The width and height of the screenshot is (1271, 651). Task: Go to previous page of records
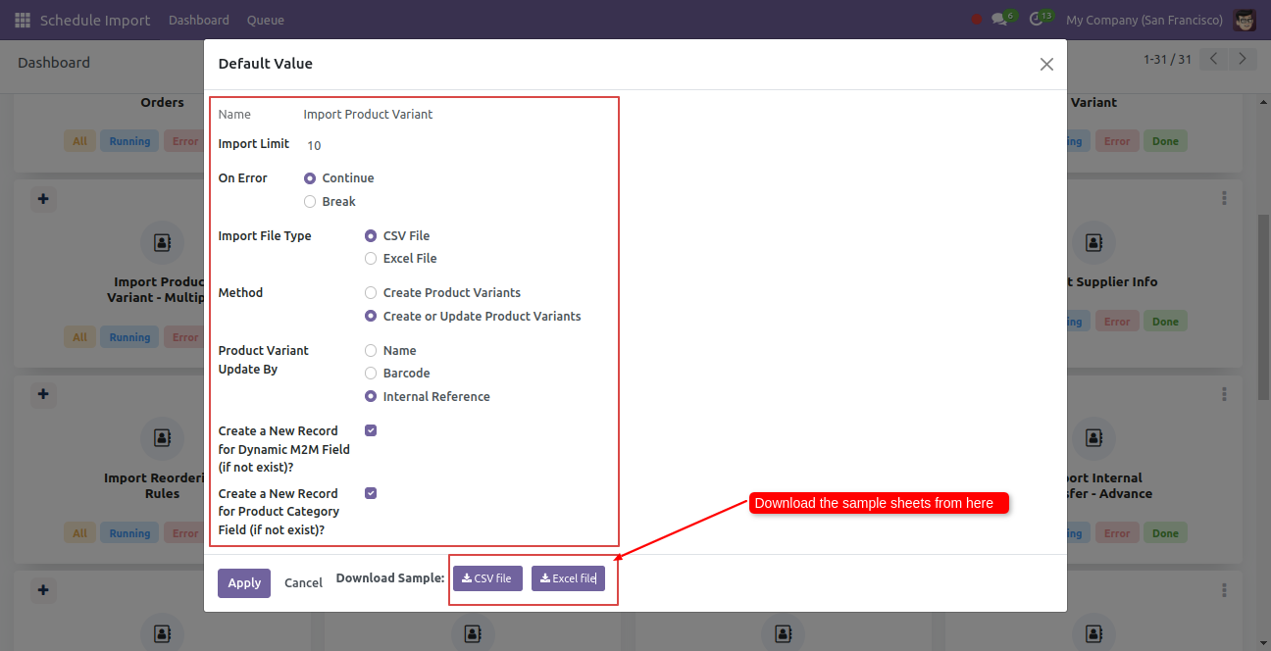(x=1214, y=59)
